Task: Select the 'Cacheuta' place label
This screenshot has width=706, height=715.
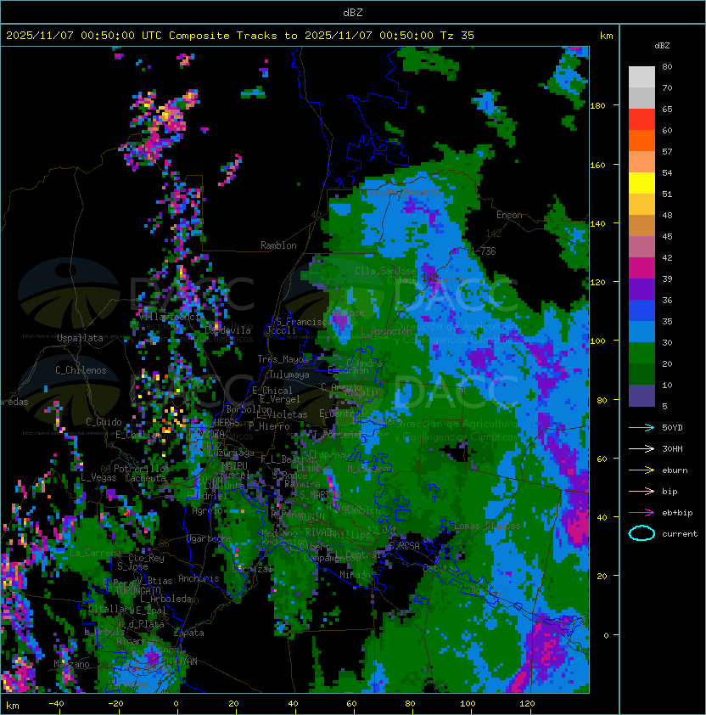Action: click(145, 478)
